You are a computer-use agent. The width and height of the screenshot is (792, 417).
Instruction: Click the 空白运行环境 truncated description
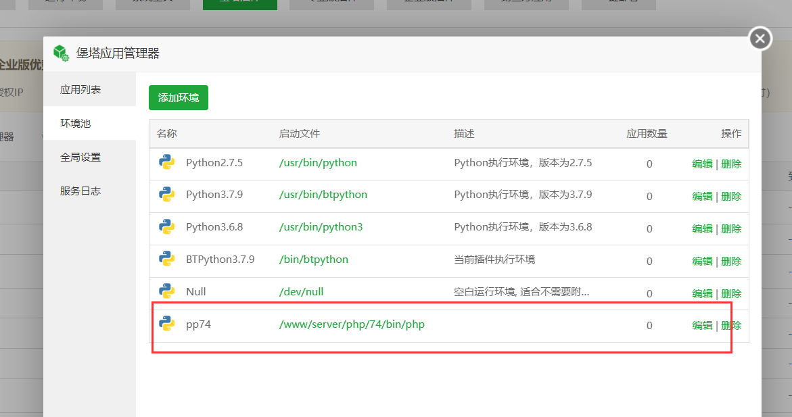click(x=521, y=291)
